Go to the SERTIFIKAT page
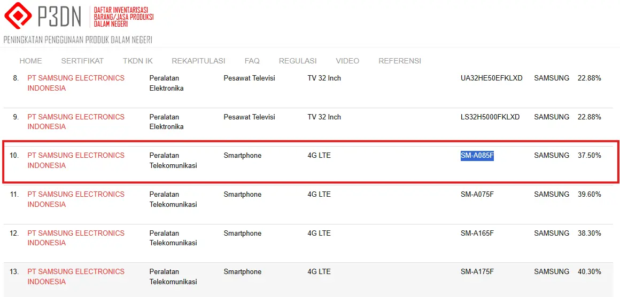This screenshot has width=620, height=297. click(x=82, y=61)
